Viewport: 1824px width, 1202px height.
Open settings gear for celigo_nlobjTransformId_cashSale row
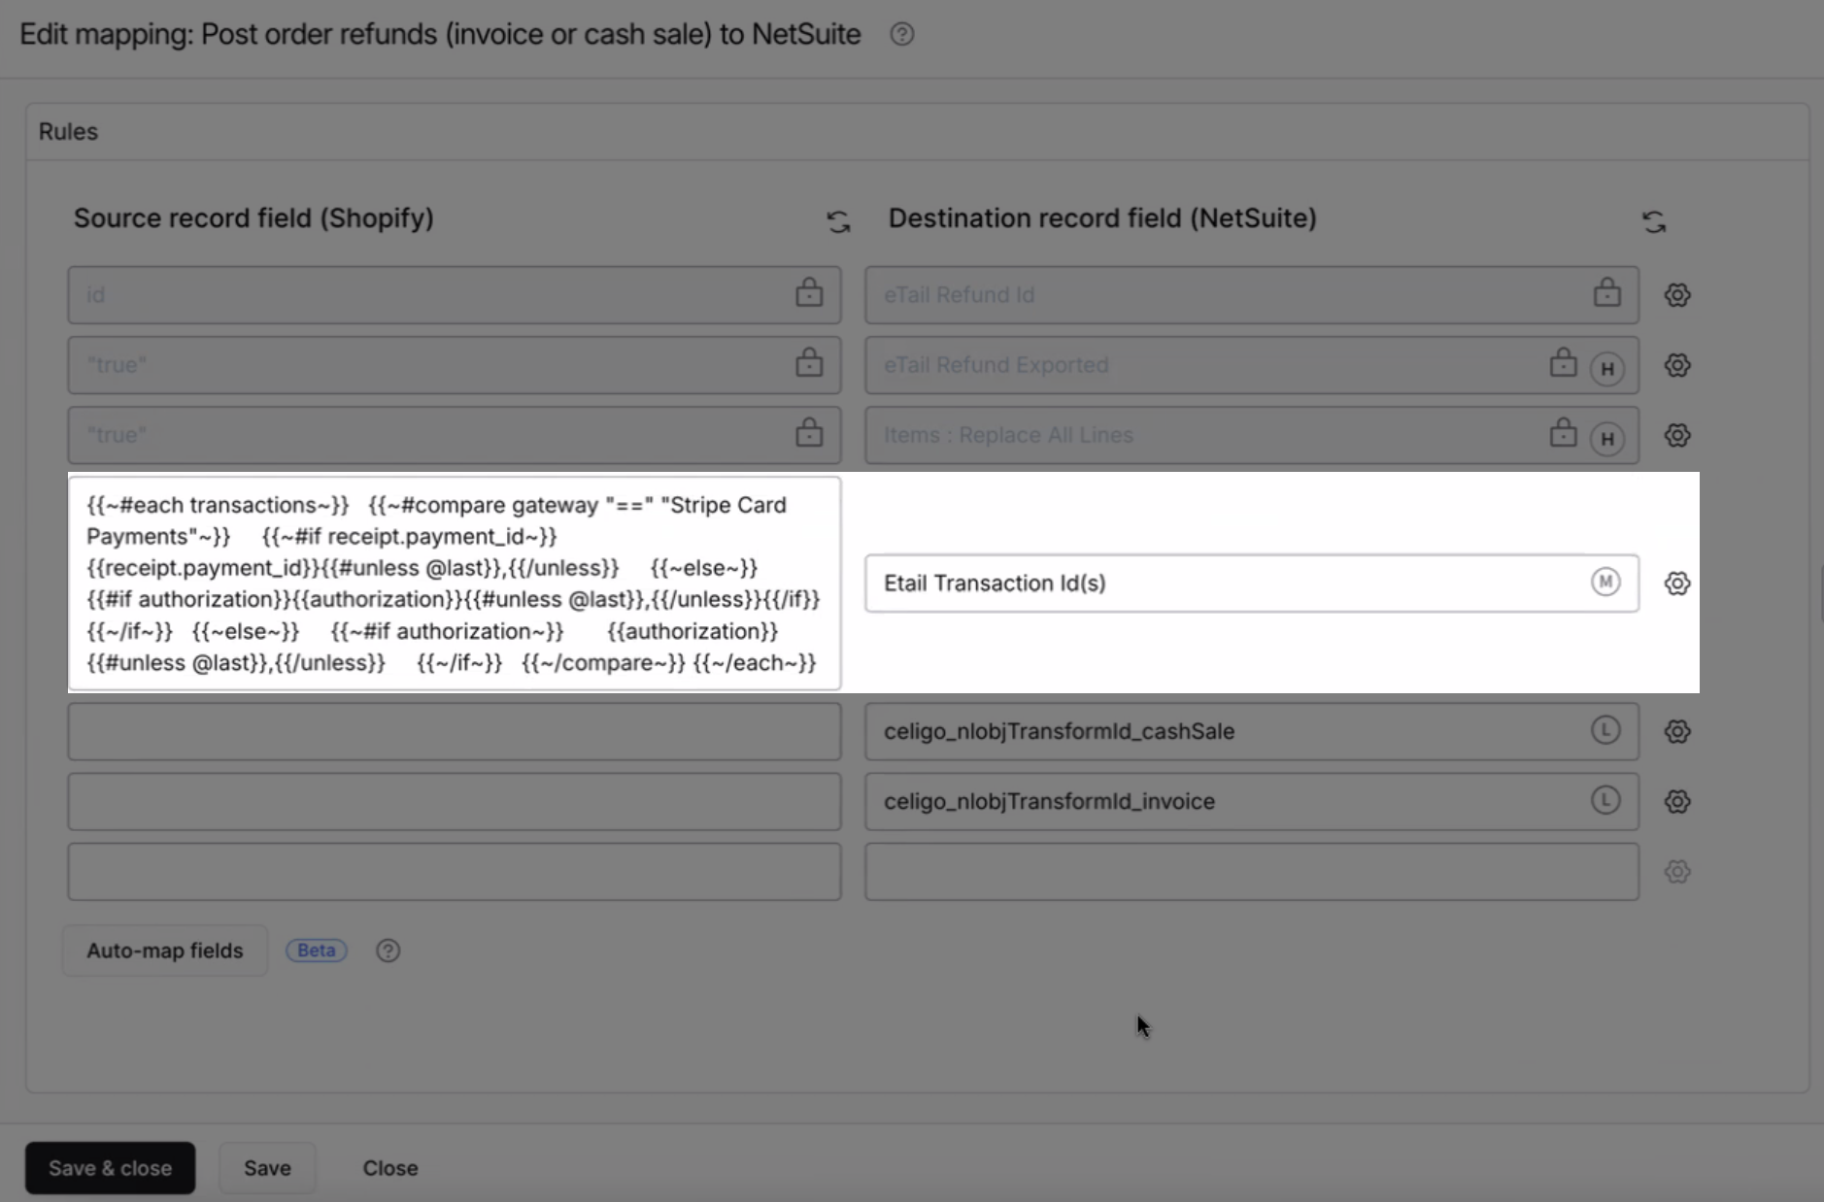(x=1677, y=731)
